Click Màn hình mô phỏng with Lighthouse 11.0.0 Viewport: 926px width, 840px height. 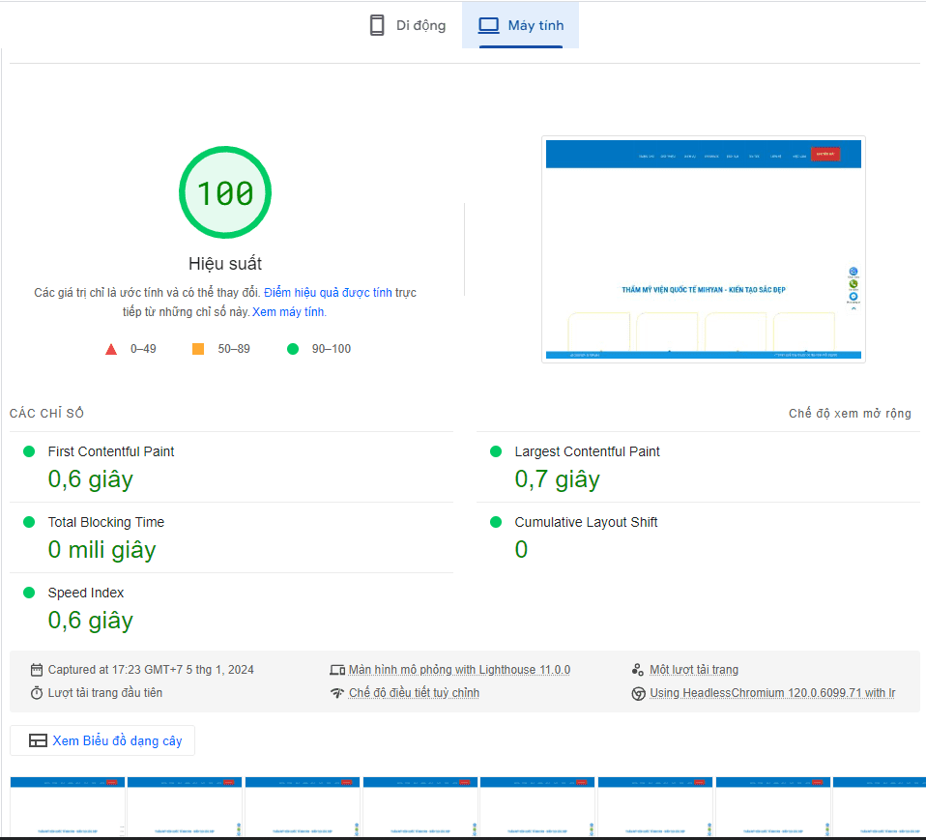[x=459, y=670]
